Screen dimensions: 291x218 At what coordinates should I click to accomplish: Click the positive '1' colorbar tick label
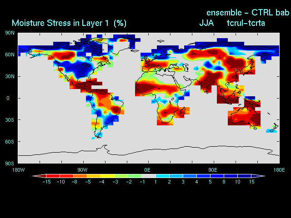tap(156, 182)
